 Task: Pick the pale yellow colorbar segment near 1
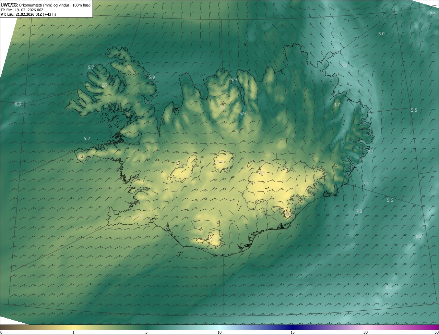click(x=73, y=327)
